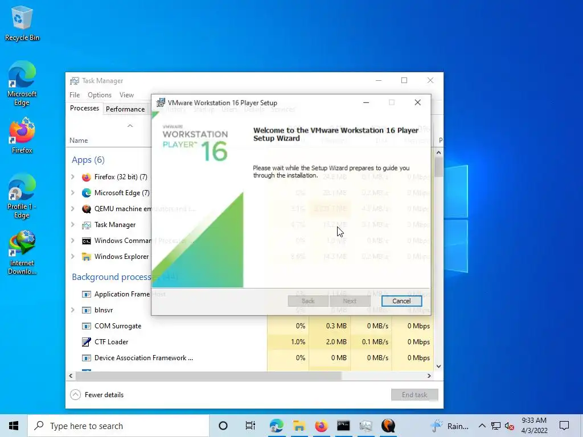Viewport: 583px width, 437px height.
Task: Open the Options menu in Task Manager
Action: 100,95
